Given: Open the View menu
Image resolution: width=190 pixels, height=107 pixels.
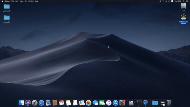Looking at the screenshot, I should coord(21,1).
